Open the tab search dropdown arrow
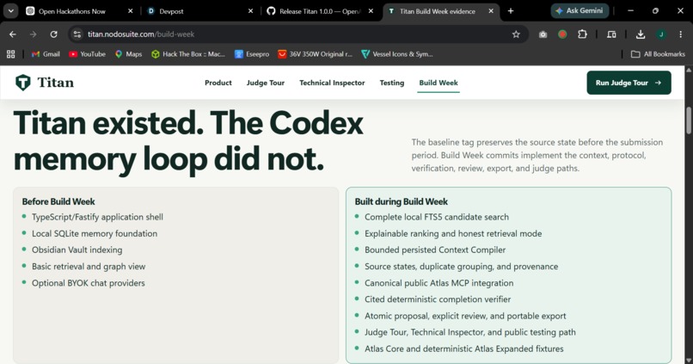 pyautogui.click(x=10, y=11)
